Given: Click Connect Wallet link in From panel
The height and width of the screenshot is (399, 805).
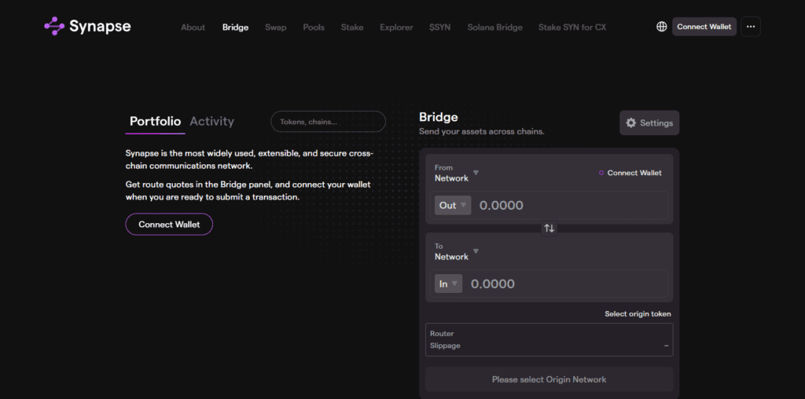Looking at the screenshot, I should click(x=634, y=173).
